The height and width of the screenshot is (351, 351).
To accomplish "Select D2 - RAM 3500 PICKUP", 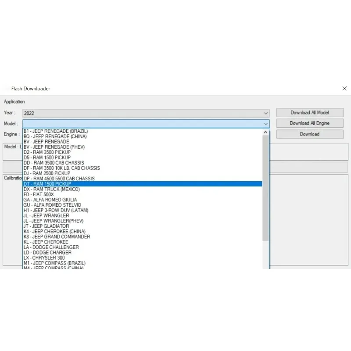I will (142, 152).
